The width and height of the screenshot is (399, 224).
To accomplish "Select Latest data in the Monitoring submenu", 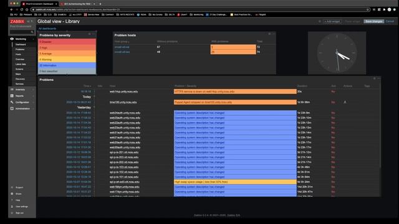I will click(x=21, y=64).
